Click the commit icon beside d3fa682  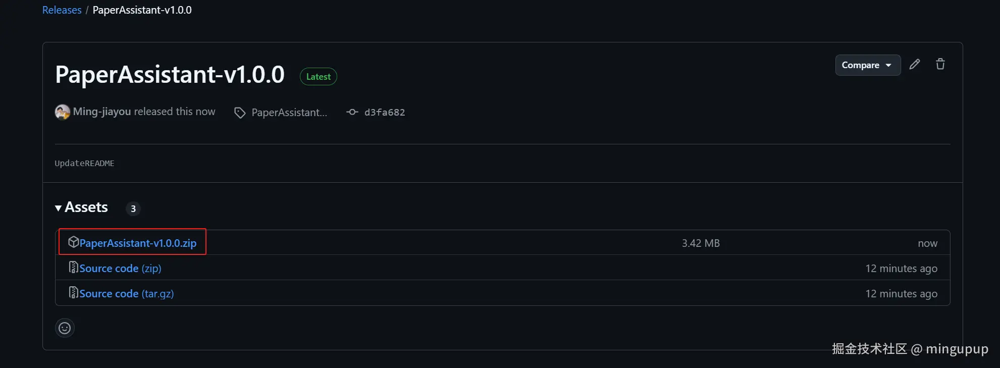(x=352, y=112)
